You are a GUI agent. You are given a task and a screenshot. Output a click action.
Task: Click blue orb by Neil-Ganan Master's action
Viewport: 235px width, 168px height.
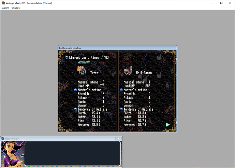click(121, 90)
